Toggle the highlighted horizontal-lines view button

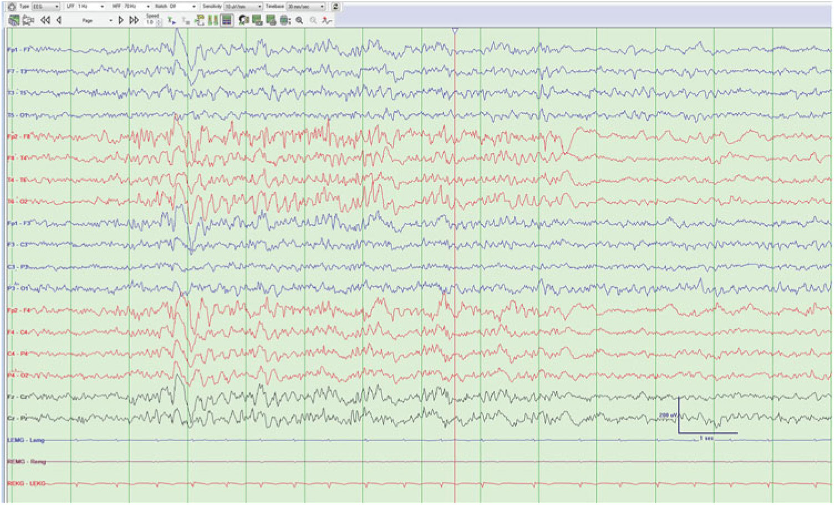[x=227, y=21]
